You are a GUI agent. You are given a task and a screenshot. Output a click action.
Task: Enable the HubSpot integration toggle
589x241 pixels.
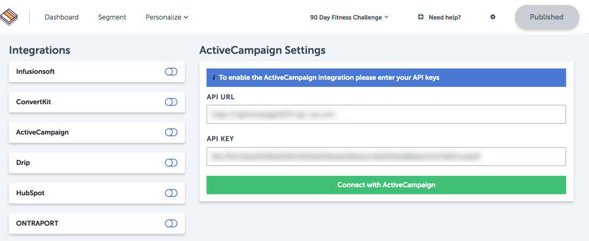tap(171, 193)
